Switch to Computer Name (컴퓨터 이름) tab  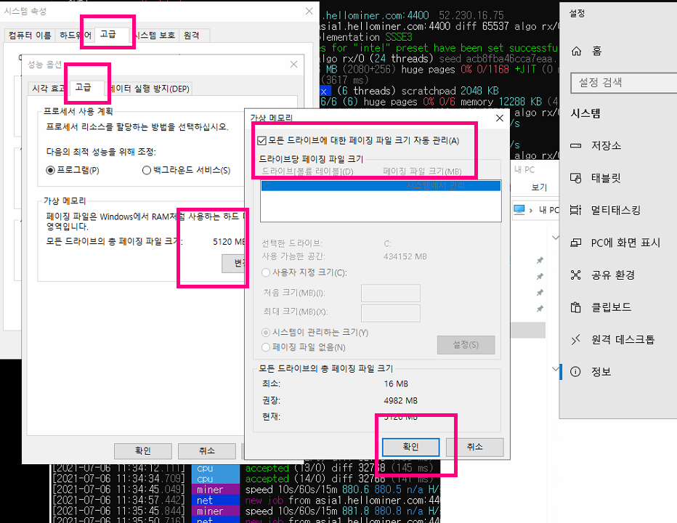pyautogui.click(x=30, y=36)
